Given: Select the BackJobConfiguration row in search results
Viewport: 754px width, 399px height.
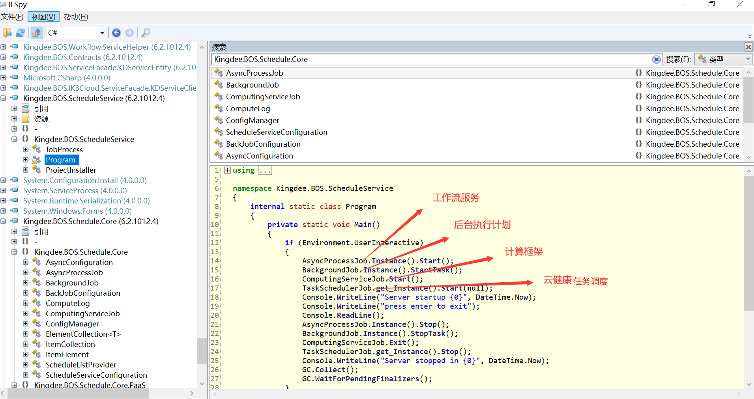Looking at the screenshot, I should (x=477, y=144).
